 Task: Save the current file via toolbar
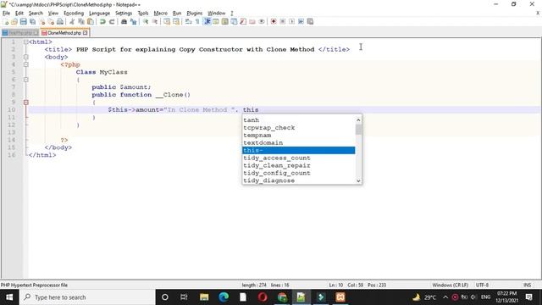(x=23, y=21)
